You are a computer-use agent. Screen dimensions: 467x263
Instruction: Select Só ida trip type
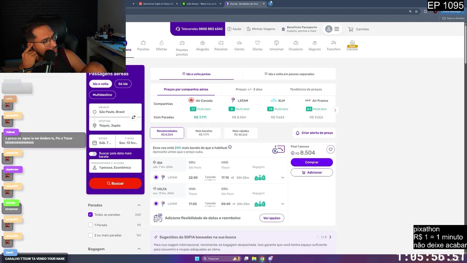[123, 84]
